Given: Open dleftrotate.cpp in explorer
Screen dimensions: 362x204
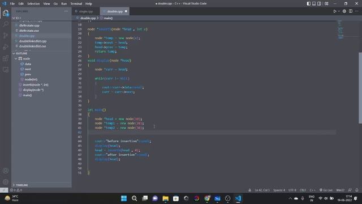Looking at the screenshot, I should (x=29, y=25).
